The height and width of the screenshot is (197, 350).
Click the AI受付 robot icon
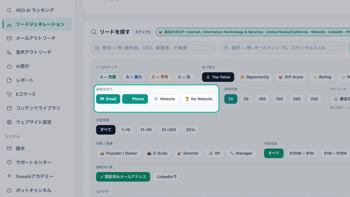pos(9,66)
